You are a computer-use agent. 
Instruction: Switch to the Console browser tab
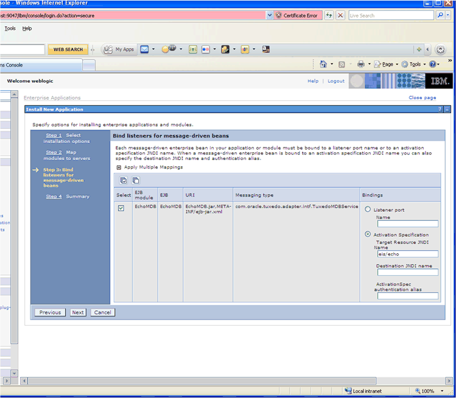(x=41, y=65)
